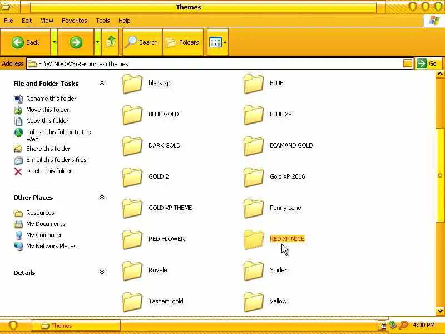
Task: Click the Themes taskbar button
Action: pos(76,326)
